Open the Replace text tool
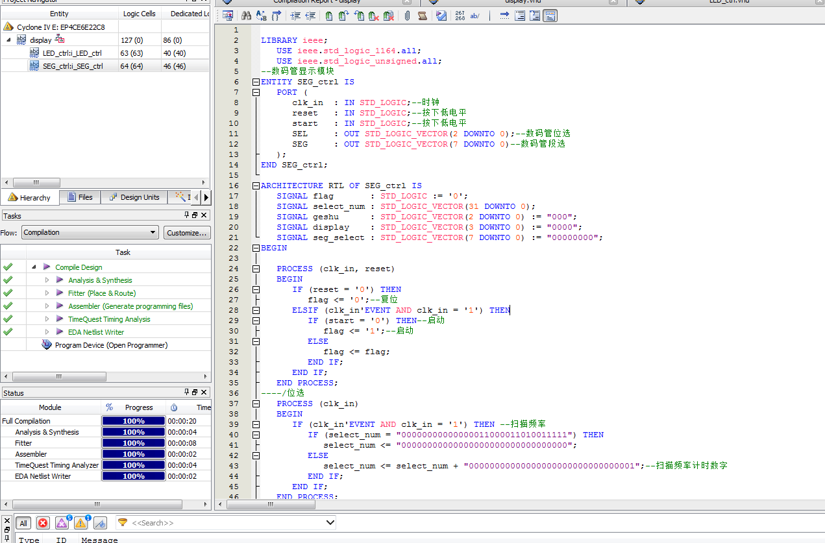 (x=261, y=16)
